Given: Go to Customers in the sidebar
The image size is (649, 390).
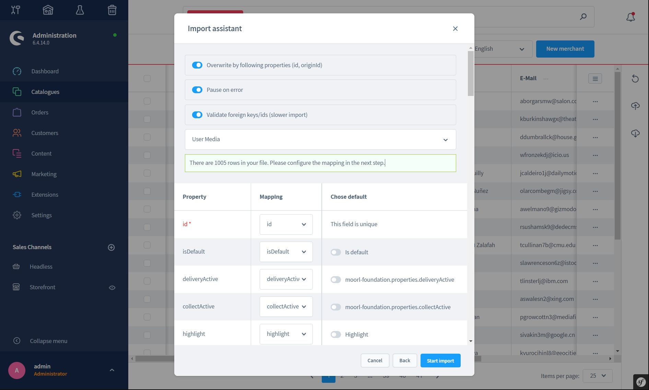Looking at the screenshot, I should 45,133.
